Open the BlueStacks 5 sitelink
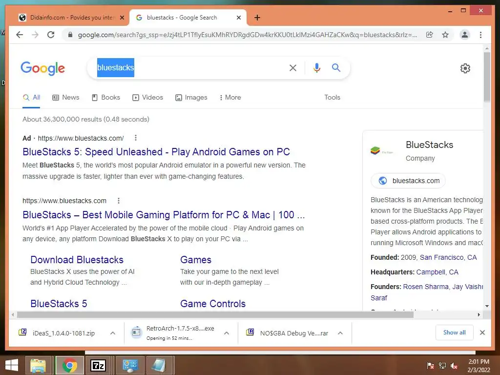The image size is (500, 375). click(59, 304)
